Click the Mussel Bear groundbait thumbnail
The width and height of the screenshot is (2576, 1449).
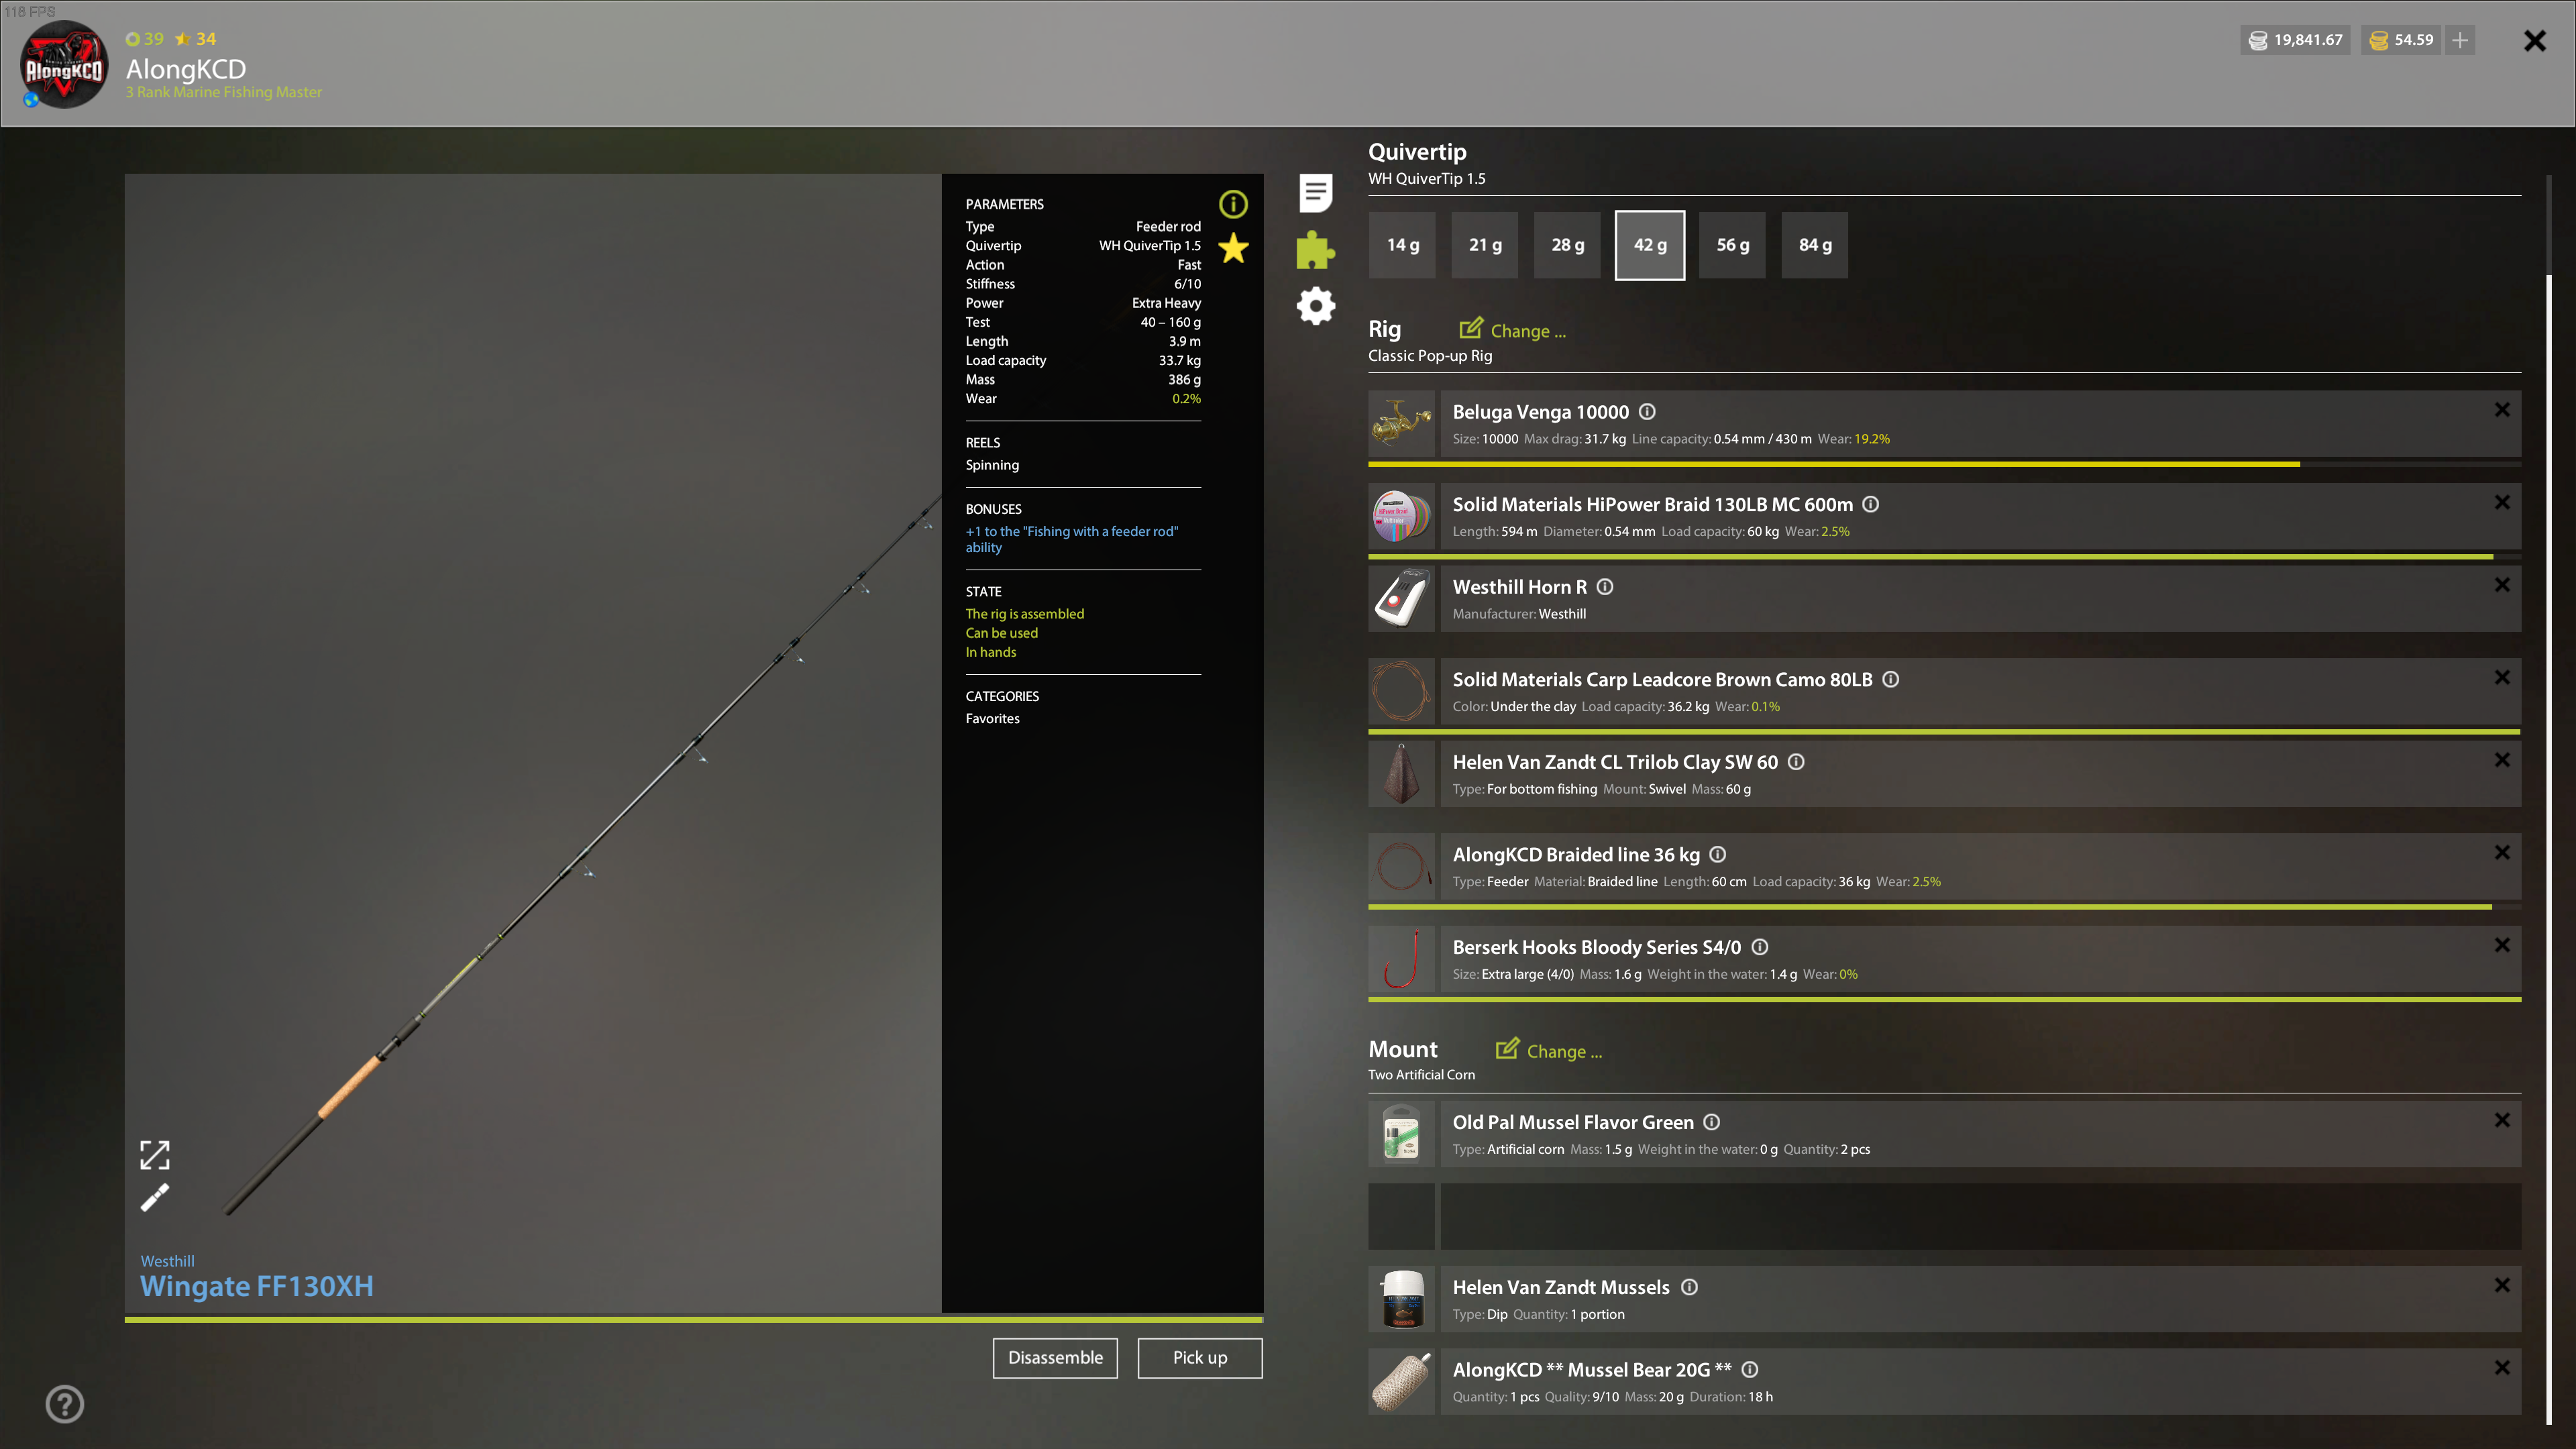point(1401,1382)
